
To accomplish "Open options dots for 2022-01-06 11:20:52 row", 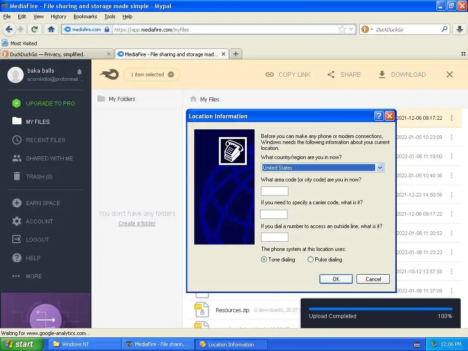I will [452, 233].
